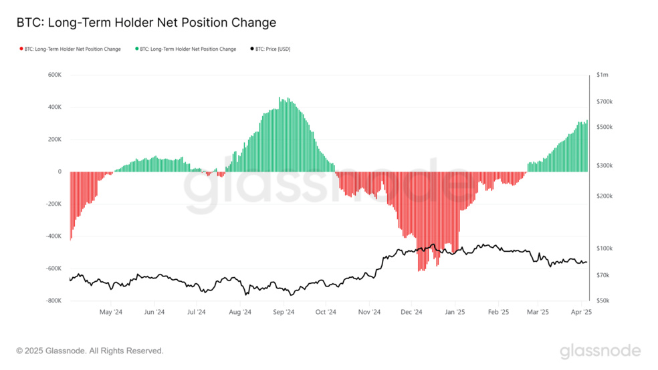Click the 600K left axis label
658x370 pixels.
55,75
